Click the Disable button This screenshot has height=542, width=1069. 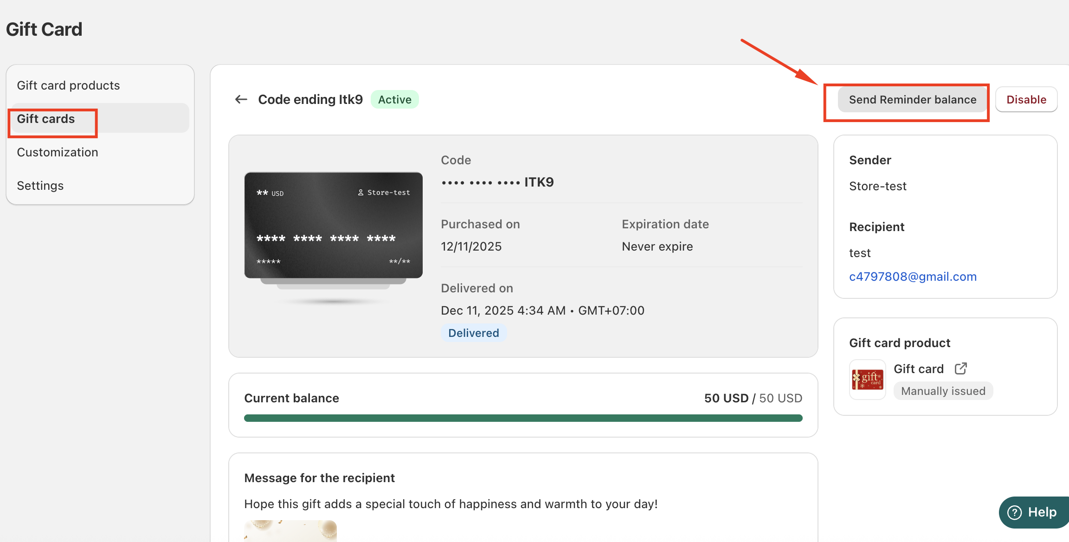(1026, 99)
